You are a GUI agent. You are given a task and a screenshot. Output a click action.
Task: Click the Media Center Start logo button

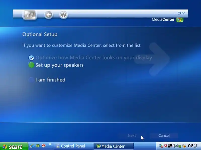coord(30,15)
